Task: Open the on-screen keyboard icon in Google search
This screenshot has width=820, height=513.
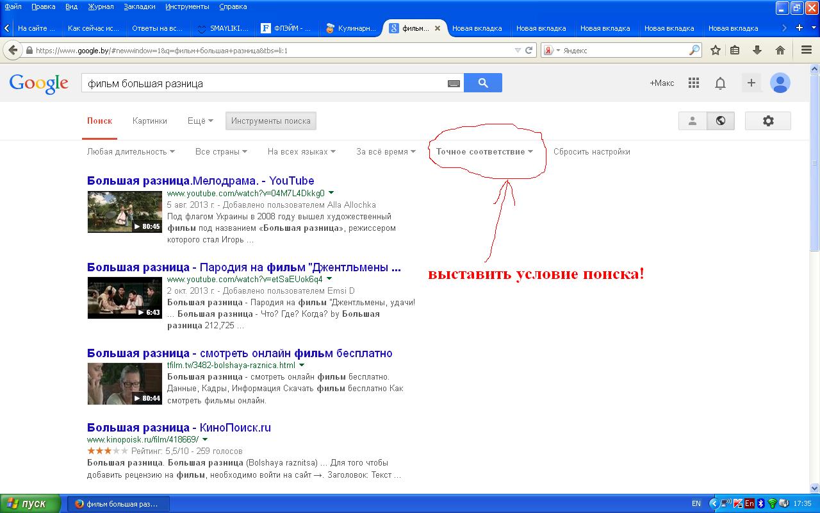Action: coord(454,83)
